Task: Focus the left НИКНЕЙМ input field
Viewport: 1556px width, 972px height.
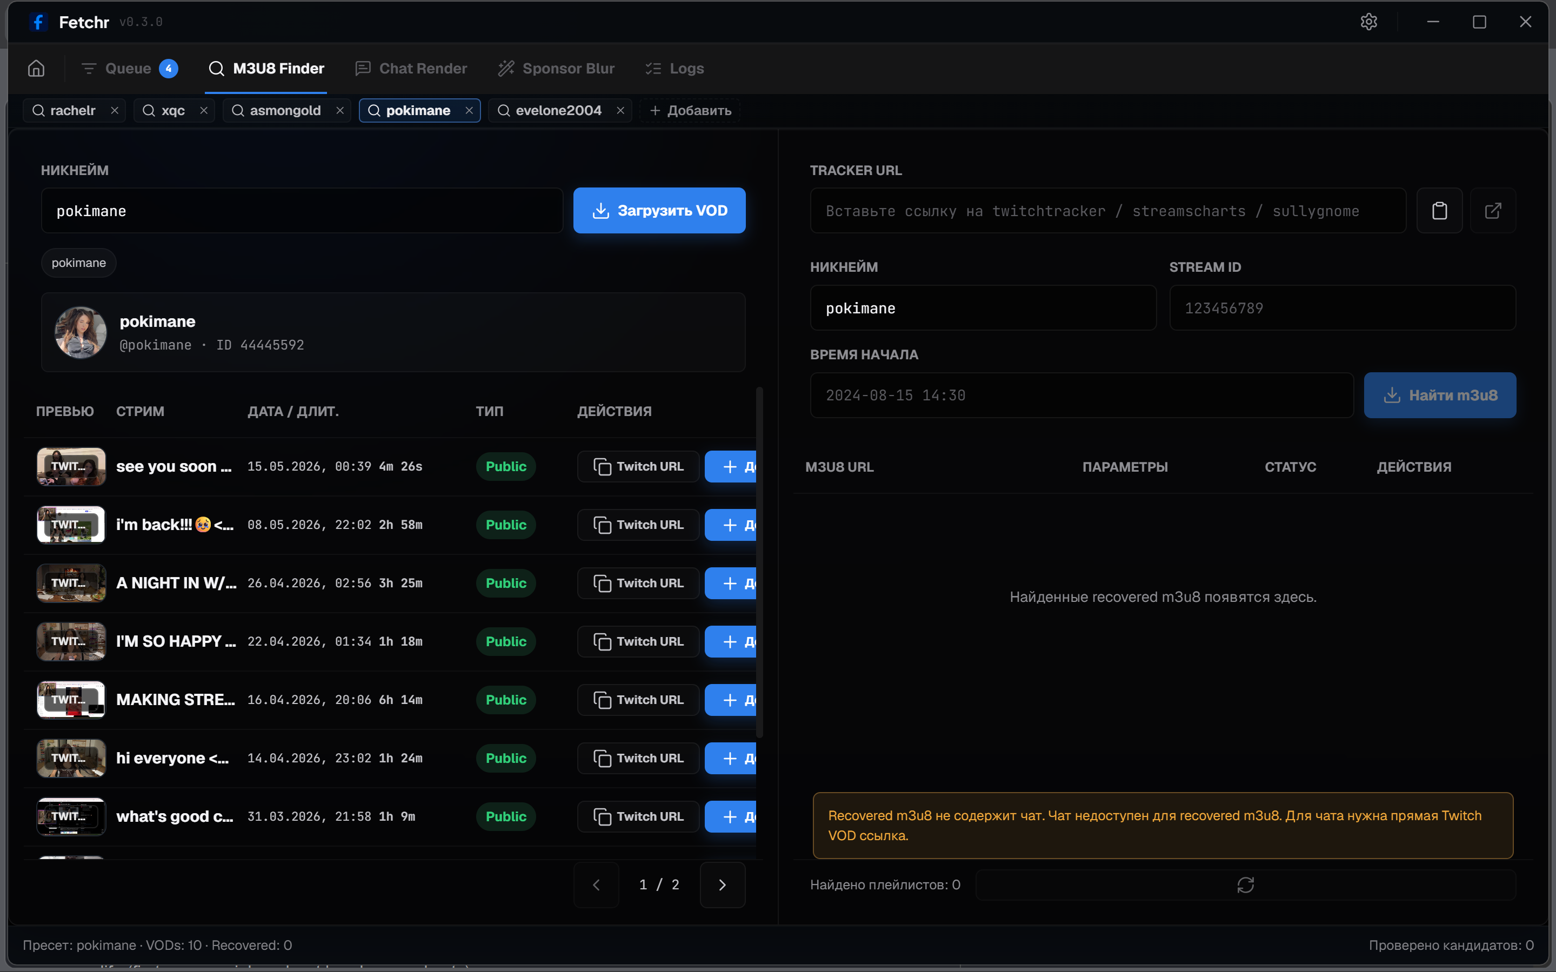Action: (302, 210)
